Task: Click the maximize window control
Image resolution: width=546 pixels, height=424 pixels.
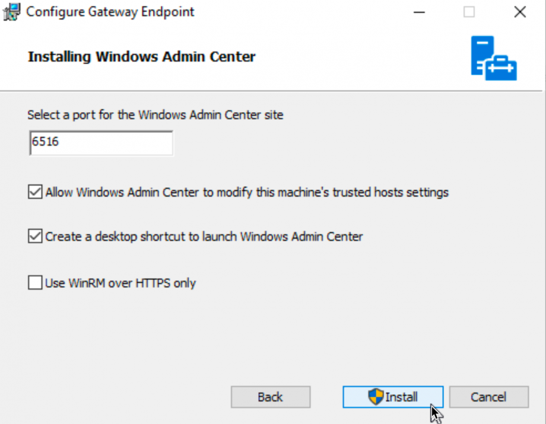Action: click(x=469, y=11)
